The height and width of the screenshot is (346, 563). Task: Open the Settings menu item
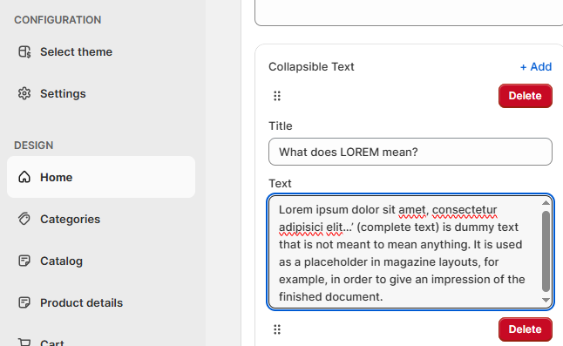click(101, 93)
